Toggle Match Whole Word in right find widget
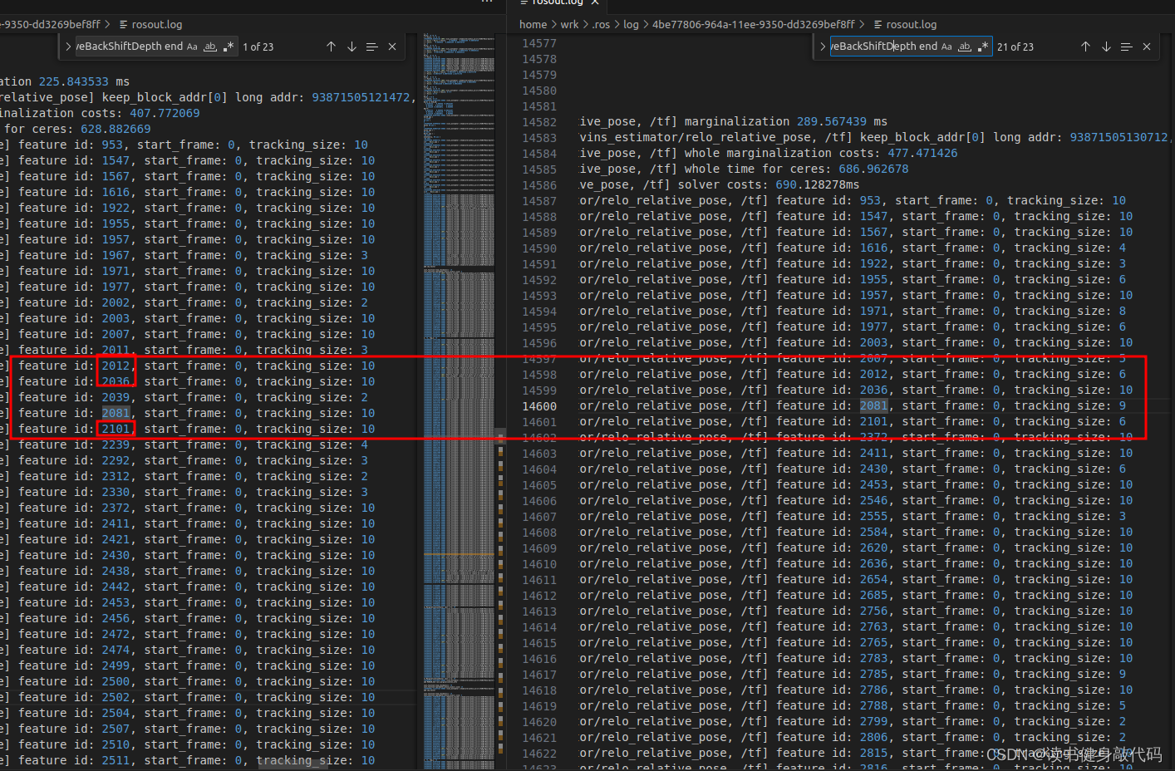The height and width of the screenshot is (771, 1175). (x=965, y=47)
